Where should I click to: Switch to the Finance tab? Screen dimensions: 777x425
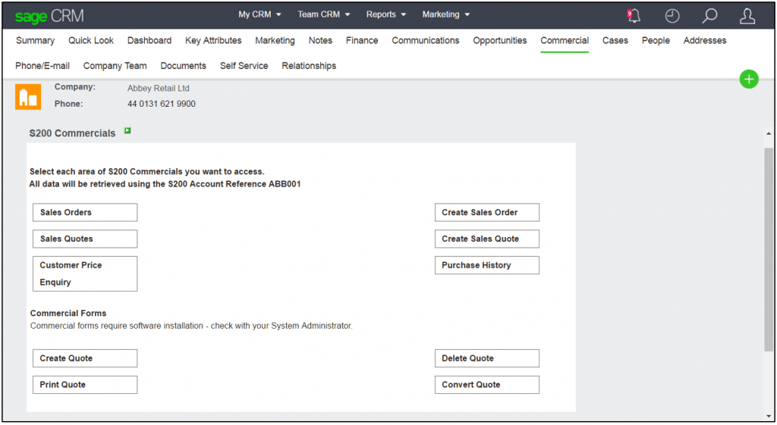pos(362,41)
